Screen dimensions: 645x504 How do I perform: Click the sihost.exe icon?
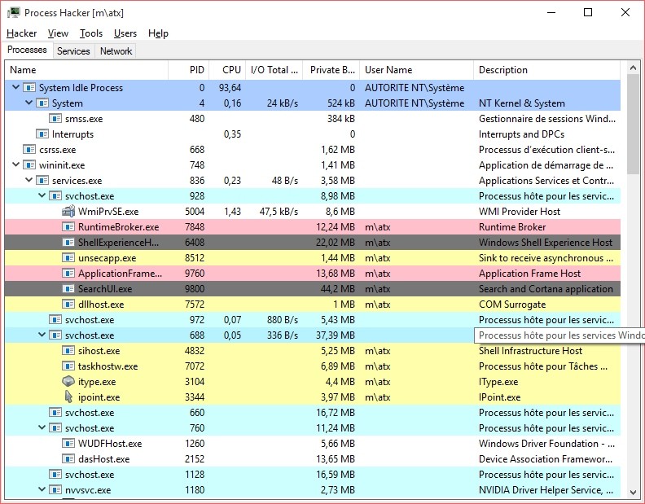pyautogui.click(x=68, y=351)
